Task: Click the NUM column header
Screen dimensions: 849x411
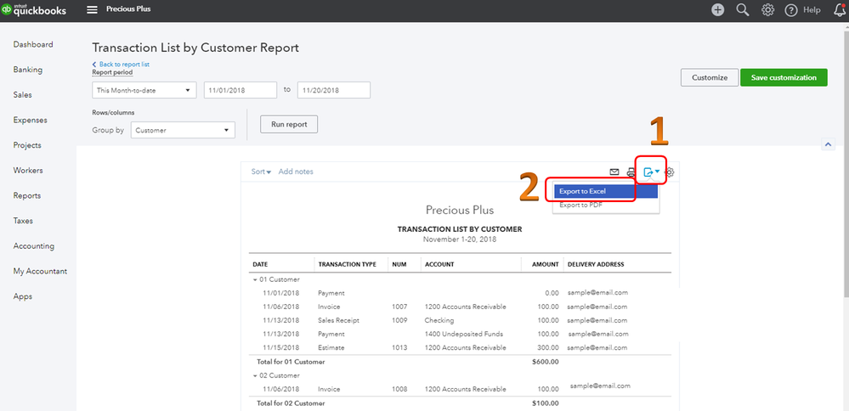Action: 399,264
